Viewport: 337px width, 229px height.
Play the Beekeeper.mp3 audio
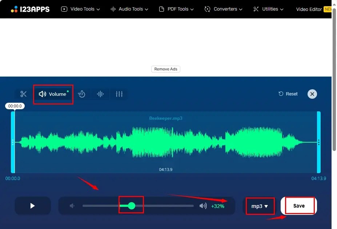[33, 205]
